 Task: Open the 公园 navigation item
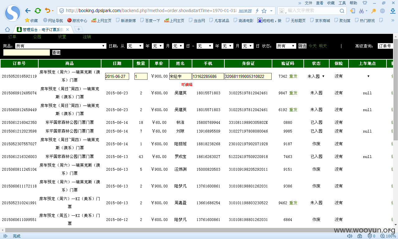(x=37, y=37)
